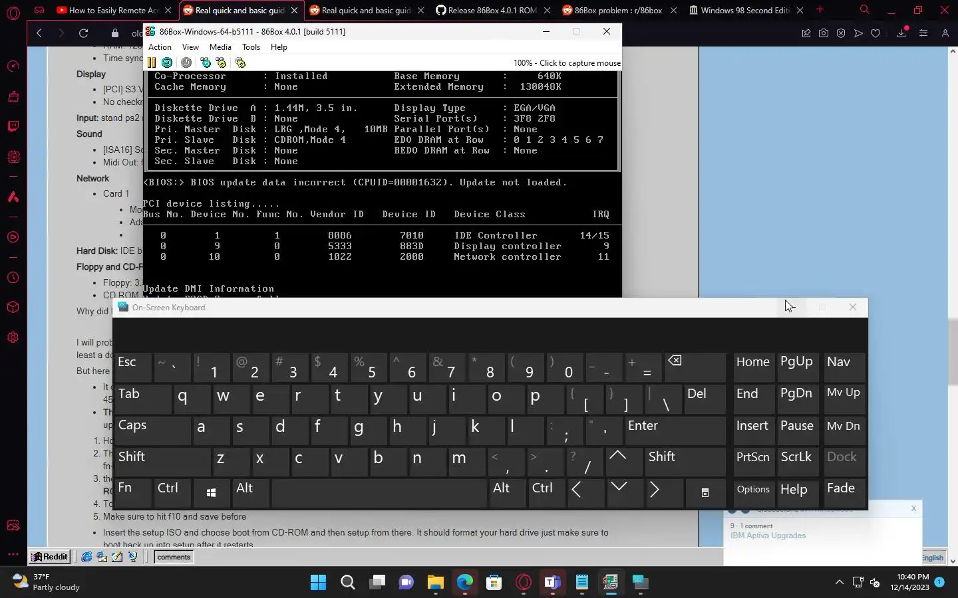Pause the 86Box emulation with pause icon
Image resolution: width=958 pixels, height=598 pixels.
point(152,62)
